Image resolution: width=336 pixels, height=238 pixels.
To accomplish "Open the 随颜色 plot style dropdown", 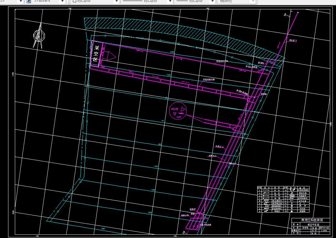I will pyautogui.click(x=253, y=1).
